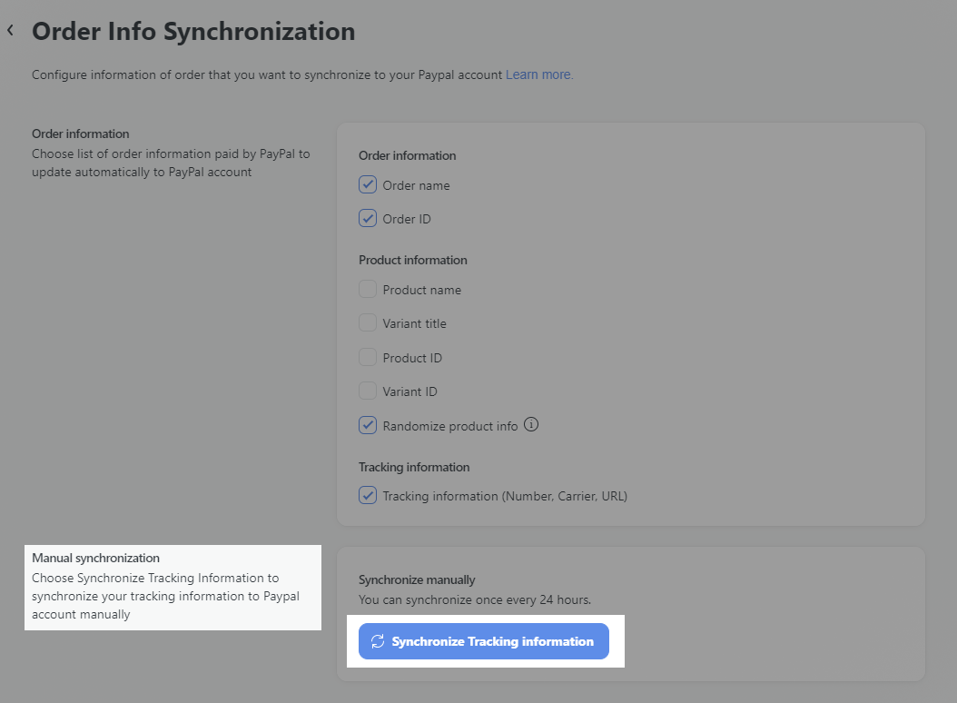This screenshot has height=703, width=957.
Task: Toggle Tracking information (Number, Carrier, URL) checkbox
Action: pos(368,495)
